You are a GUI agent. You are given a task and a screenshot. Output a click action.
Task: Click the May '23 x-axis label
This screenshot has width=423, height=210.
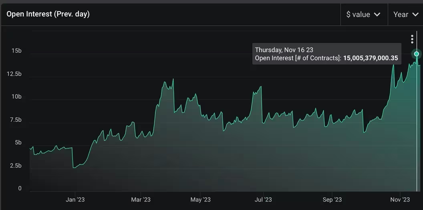[x=200, y=200]
